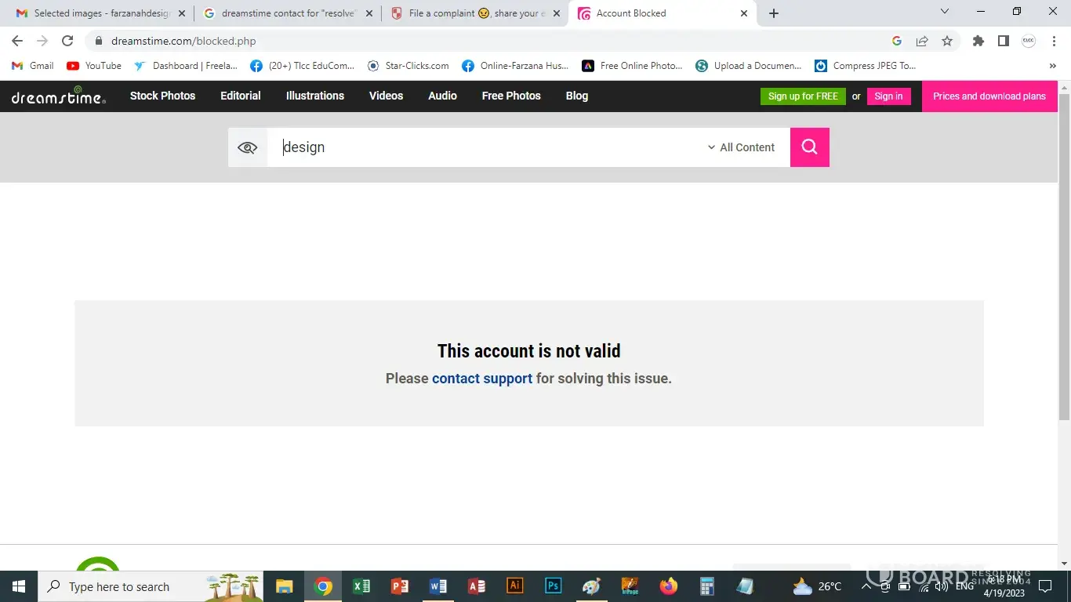Viewport: 1071px width, 602px height.
Task: Open the Blog page
Action: tap(577, 96)
